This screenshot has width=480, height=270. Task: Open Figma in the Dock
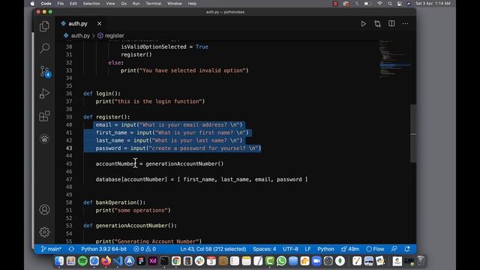(x=141, y=261)
